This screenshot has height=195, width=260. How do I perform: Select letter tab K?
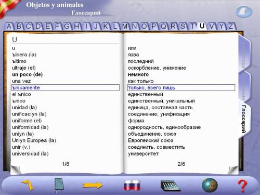[x=106, y=27]
